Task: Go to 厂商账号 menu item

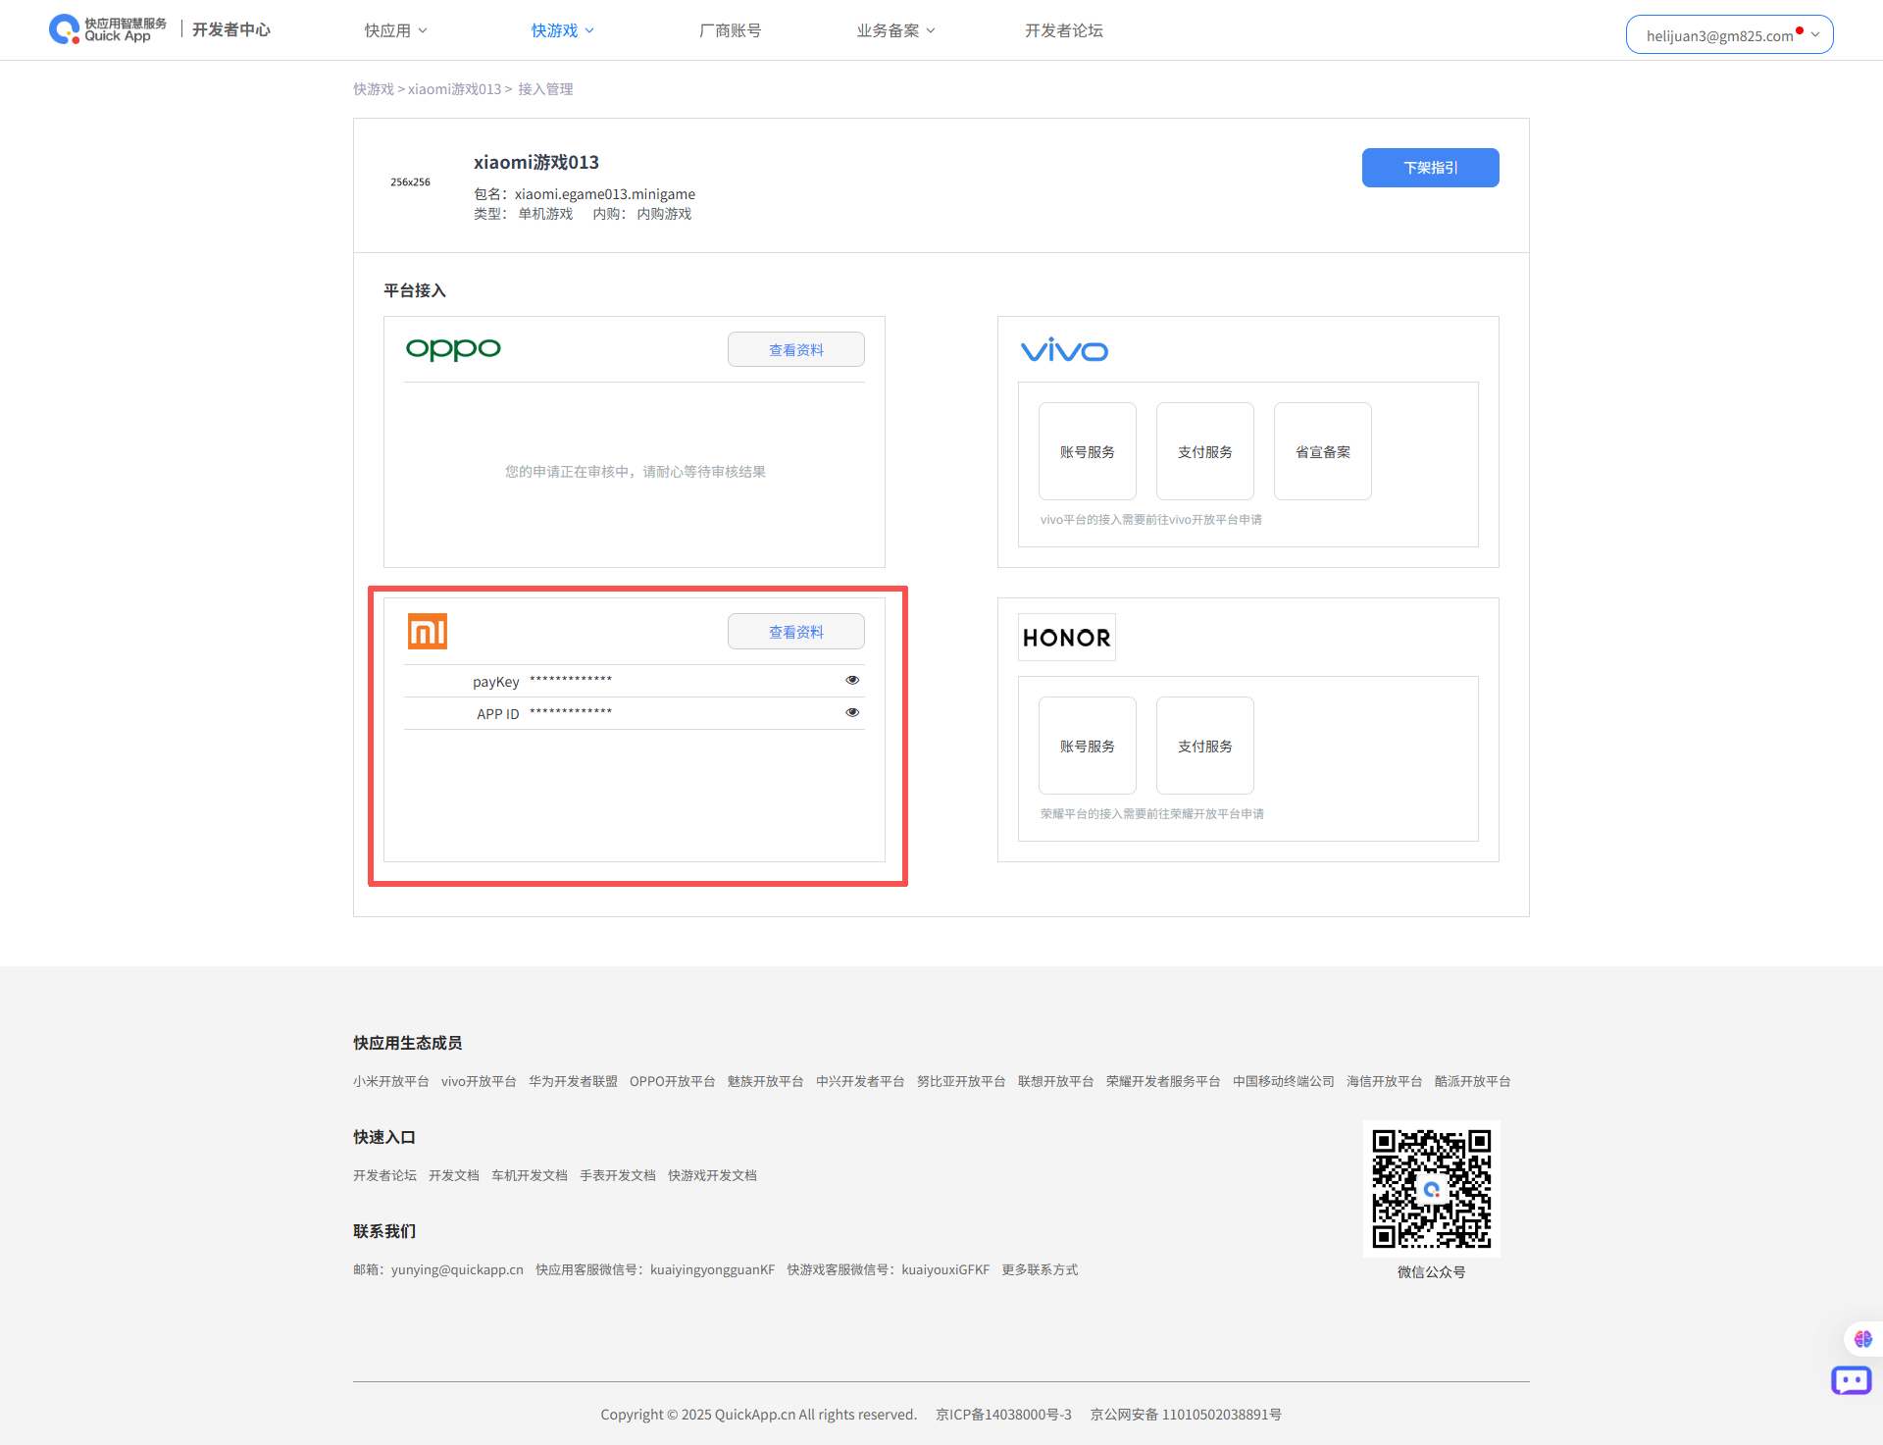Action: 730,30
